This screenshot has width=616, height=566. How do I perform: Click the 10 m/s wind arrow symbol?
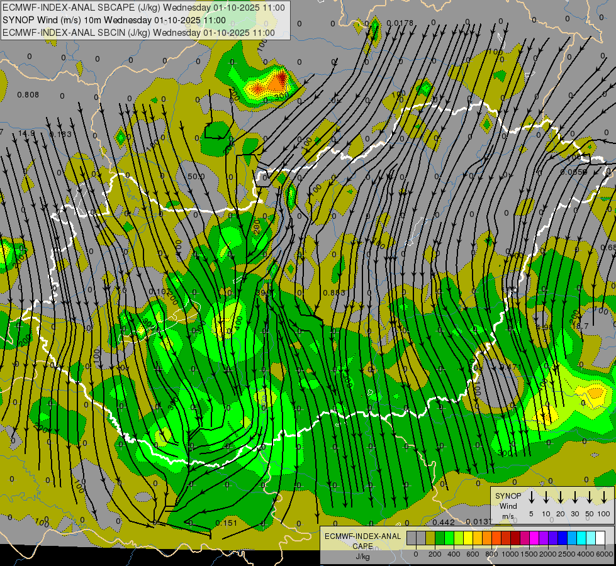pyautogui.click(x=546, y=497)
